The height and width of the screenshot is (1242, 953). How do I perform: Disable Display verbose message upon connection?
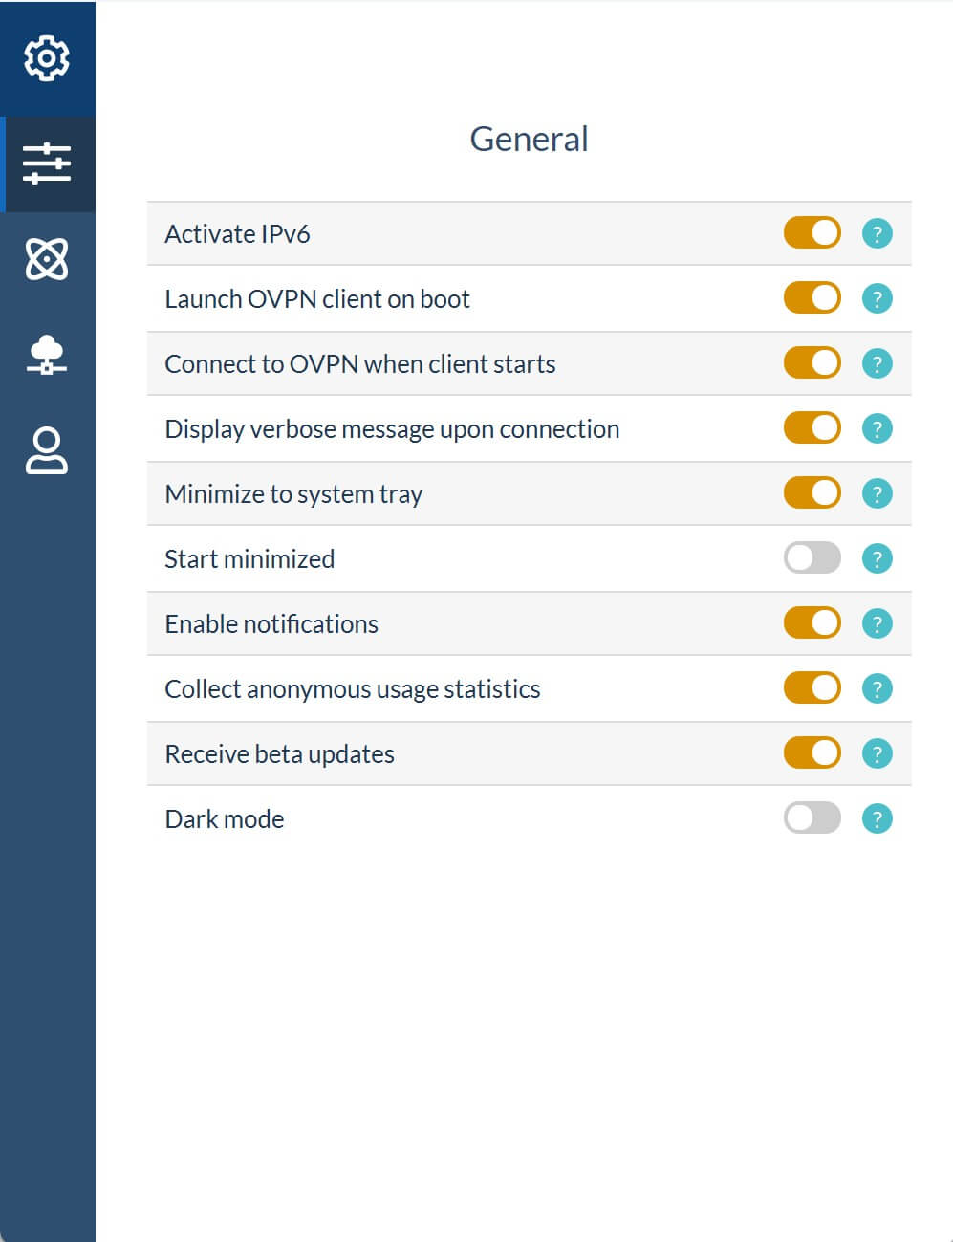[812, 427]
